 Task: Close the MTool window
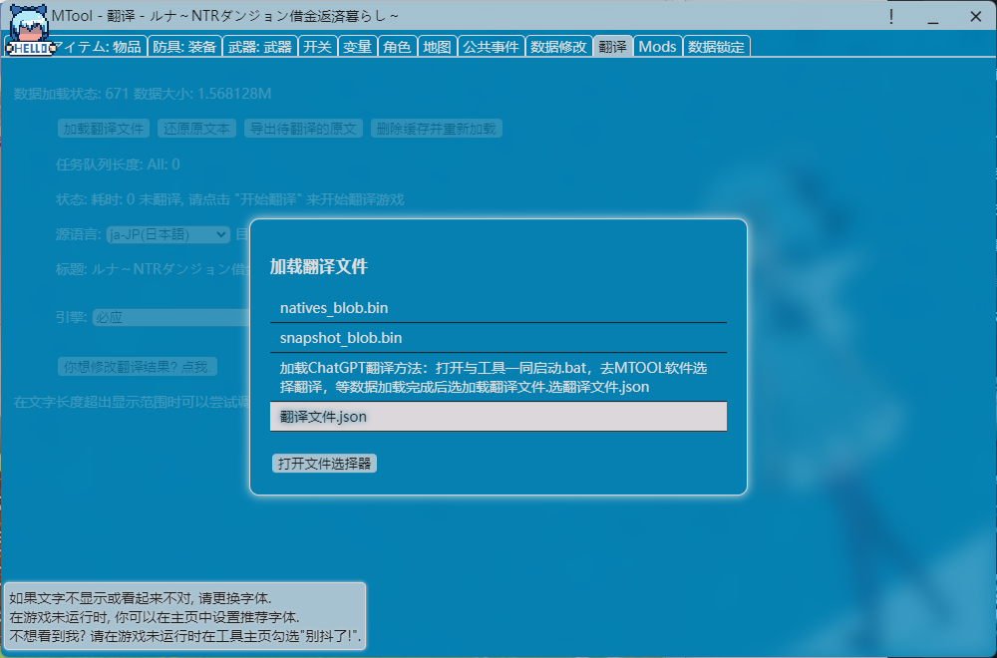pyautogui.click(x=976, y=17)
